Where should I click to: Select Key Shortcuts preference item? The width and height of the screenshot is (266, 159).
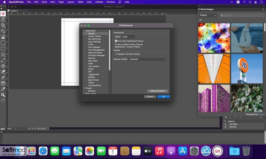94,39
